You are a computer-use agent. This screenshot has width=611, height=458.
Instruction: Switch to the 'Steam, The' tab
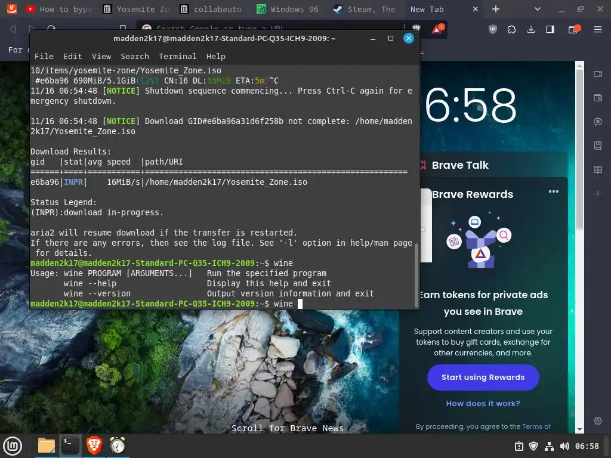coord(366,9)
